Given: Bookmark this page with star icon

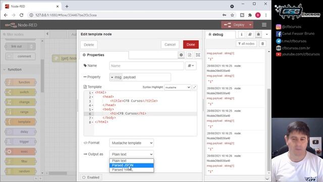Looking at the screenshot, I should tap(232, 15).
